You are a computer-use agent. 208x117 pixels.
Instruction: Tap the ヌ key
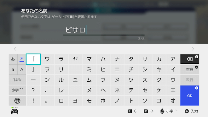(117, 80)
